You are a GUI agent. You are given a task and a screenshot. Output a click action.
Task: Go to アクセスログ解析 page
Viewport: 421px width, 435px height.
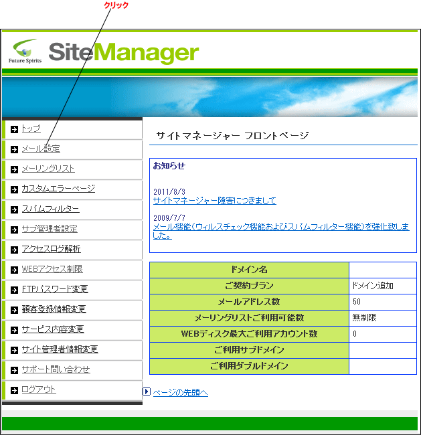coord(52,249)
